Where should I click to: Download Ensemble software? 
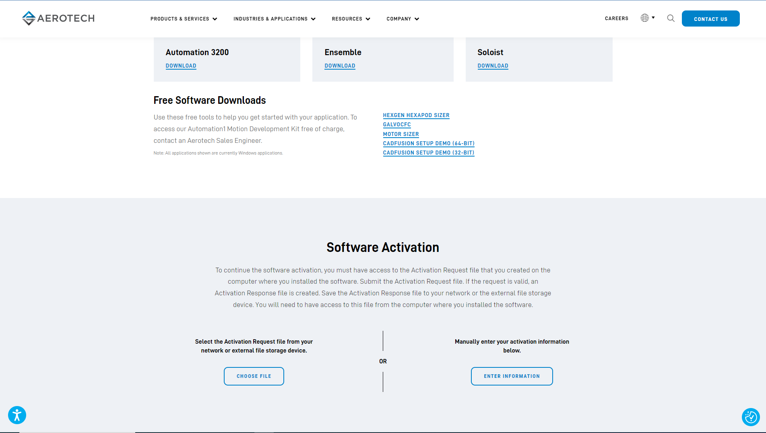point(340,66)
